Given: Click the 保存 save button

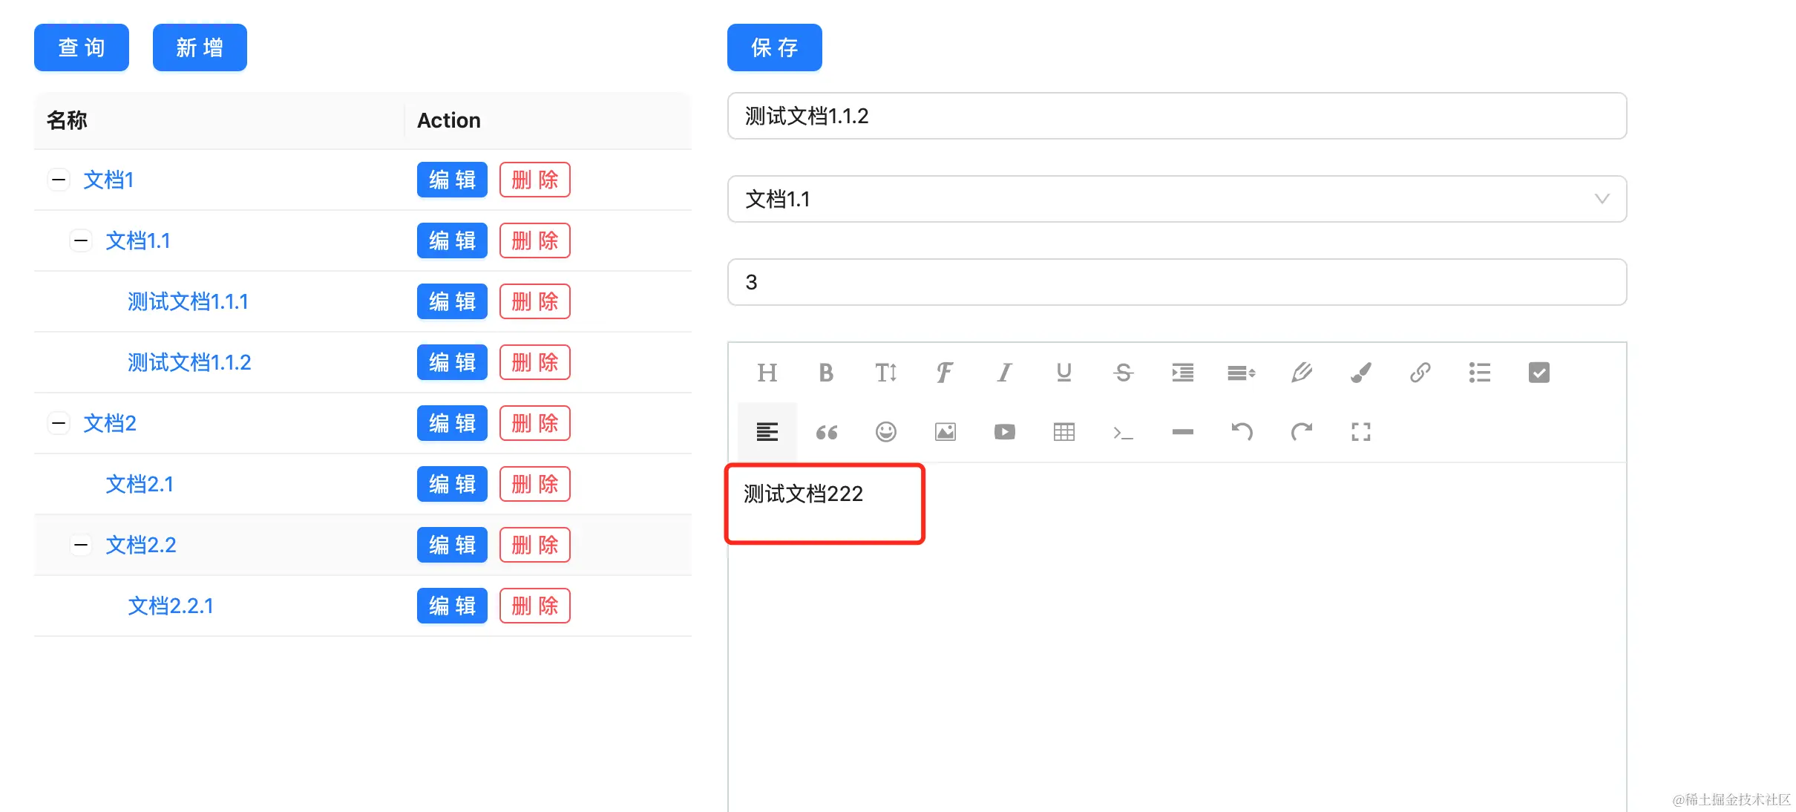Looking at the screenshot, I should pyautogui.click(x=774, y=48).
